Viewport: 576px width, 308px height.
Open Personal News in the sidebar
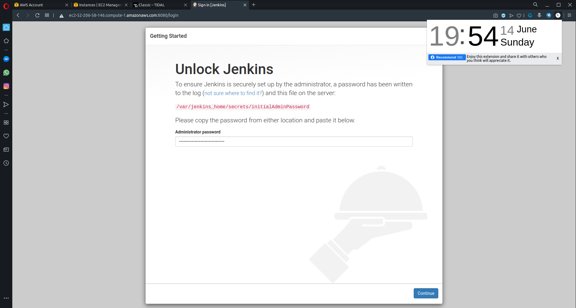pyautogui.click(x=6, y=150)
